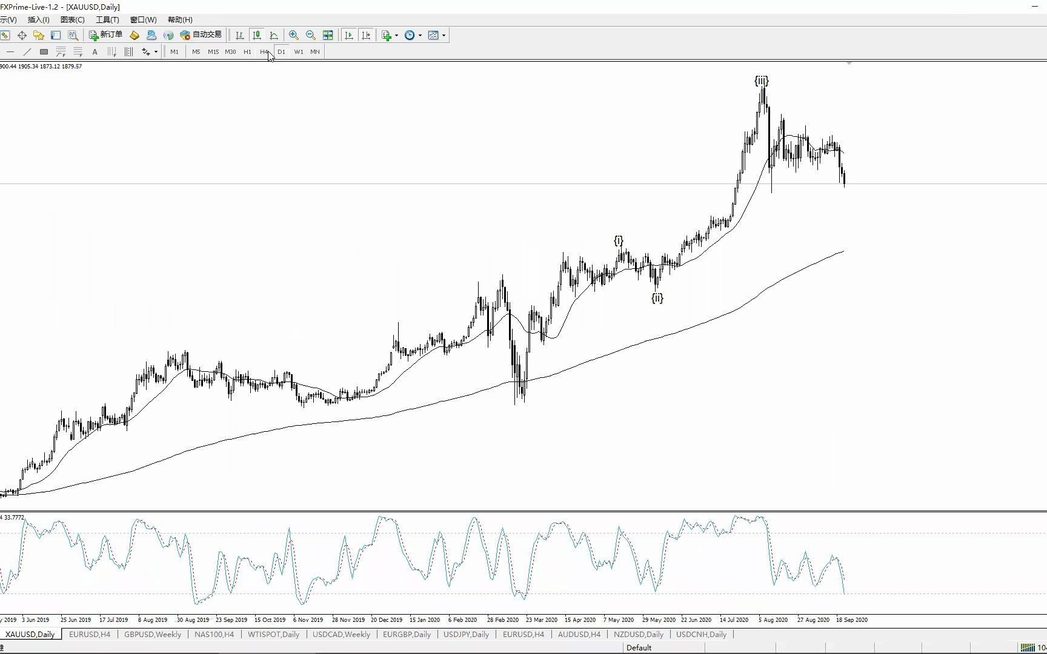Image resolution: width=1047 pixels, height=654 pixels.
Task: Switch to MN monthly timeframe
Action: coord(315,51)
